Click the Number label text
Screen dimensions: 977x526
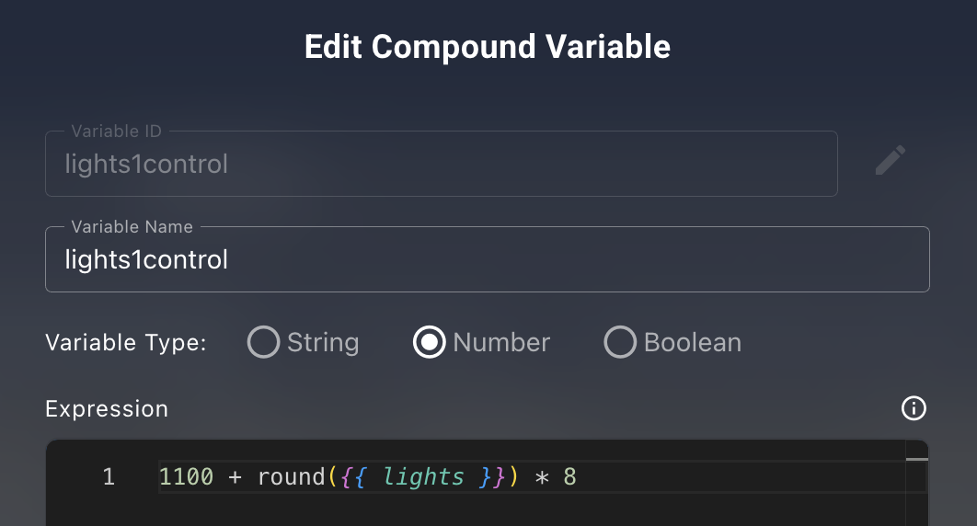coord(501,342)
